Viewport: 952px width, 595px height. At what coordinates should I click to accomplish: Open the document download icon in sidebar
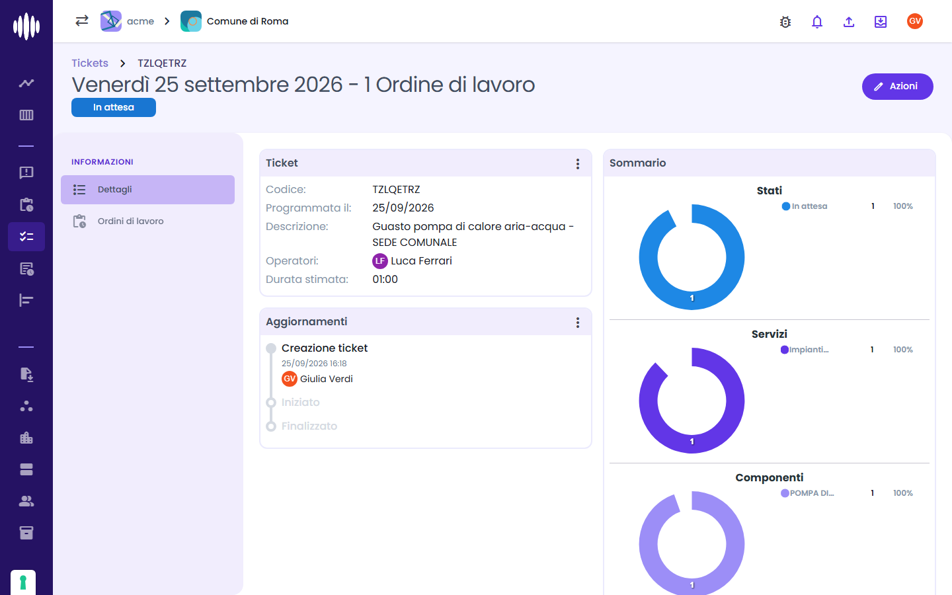pos(26,374)
